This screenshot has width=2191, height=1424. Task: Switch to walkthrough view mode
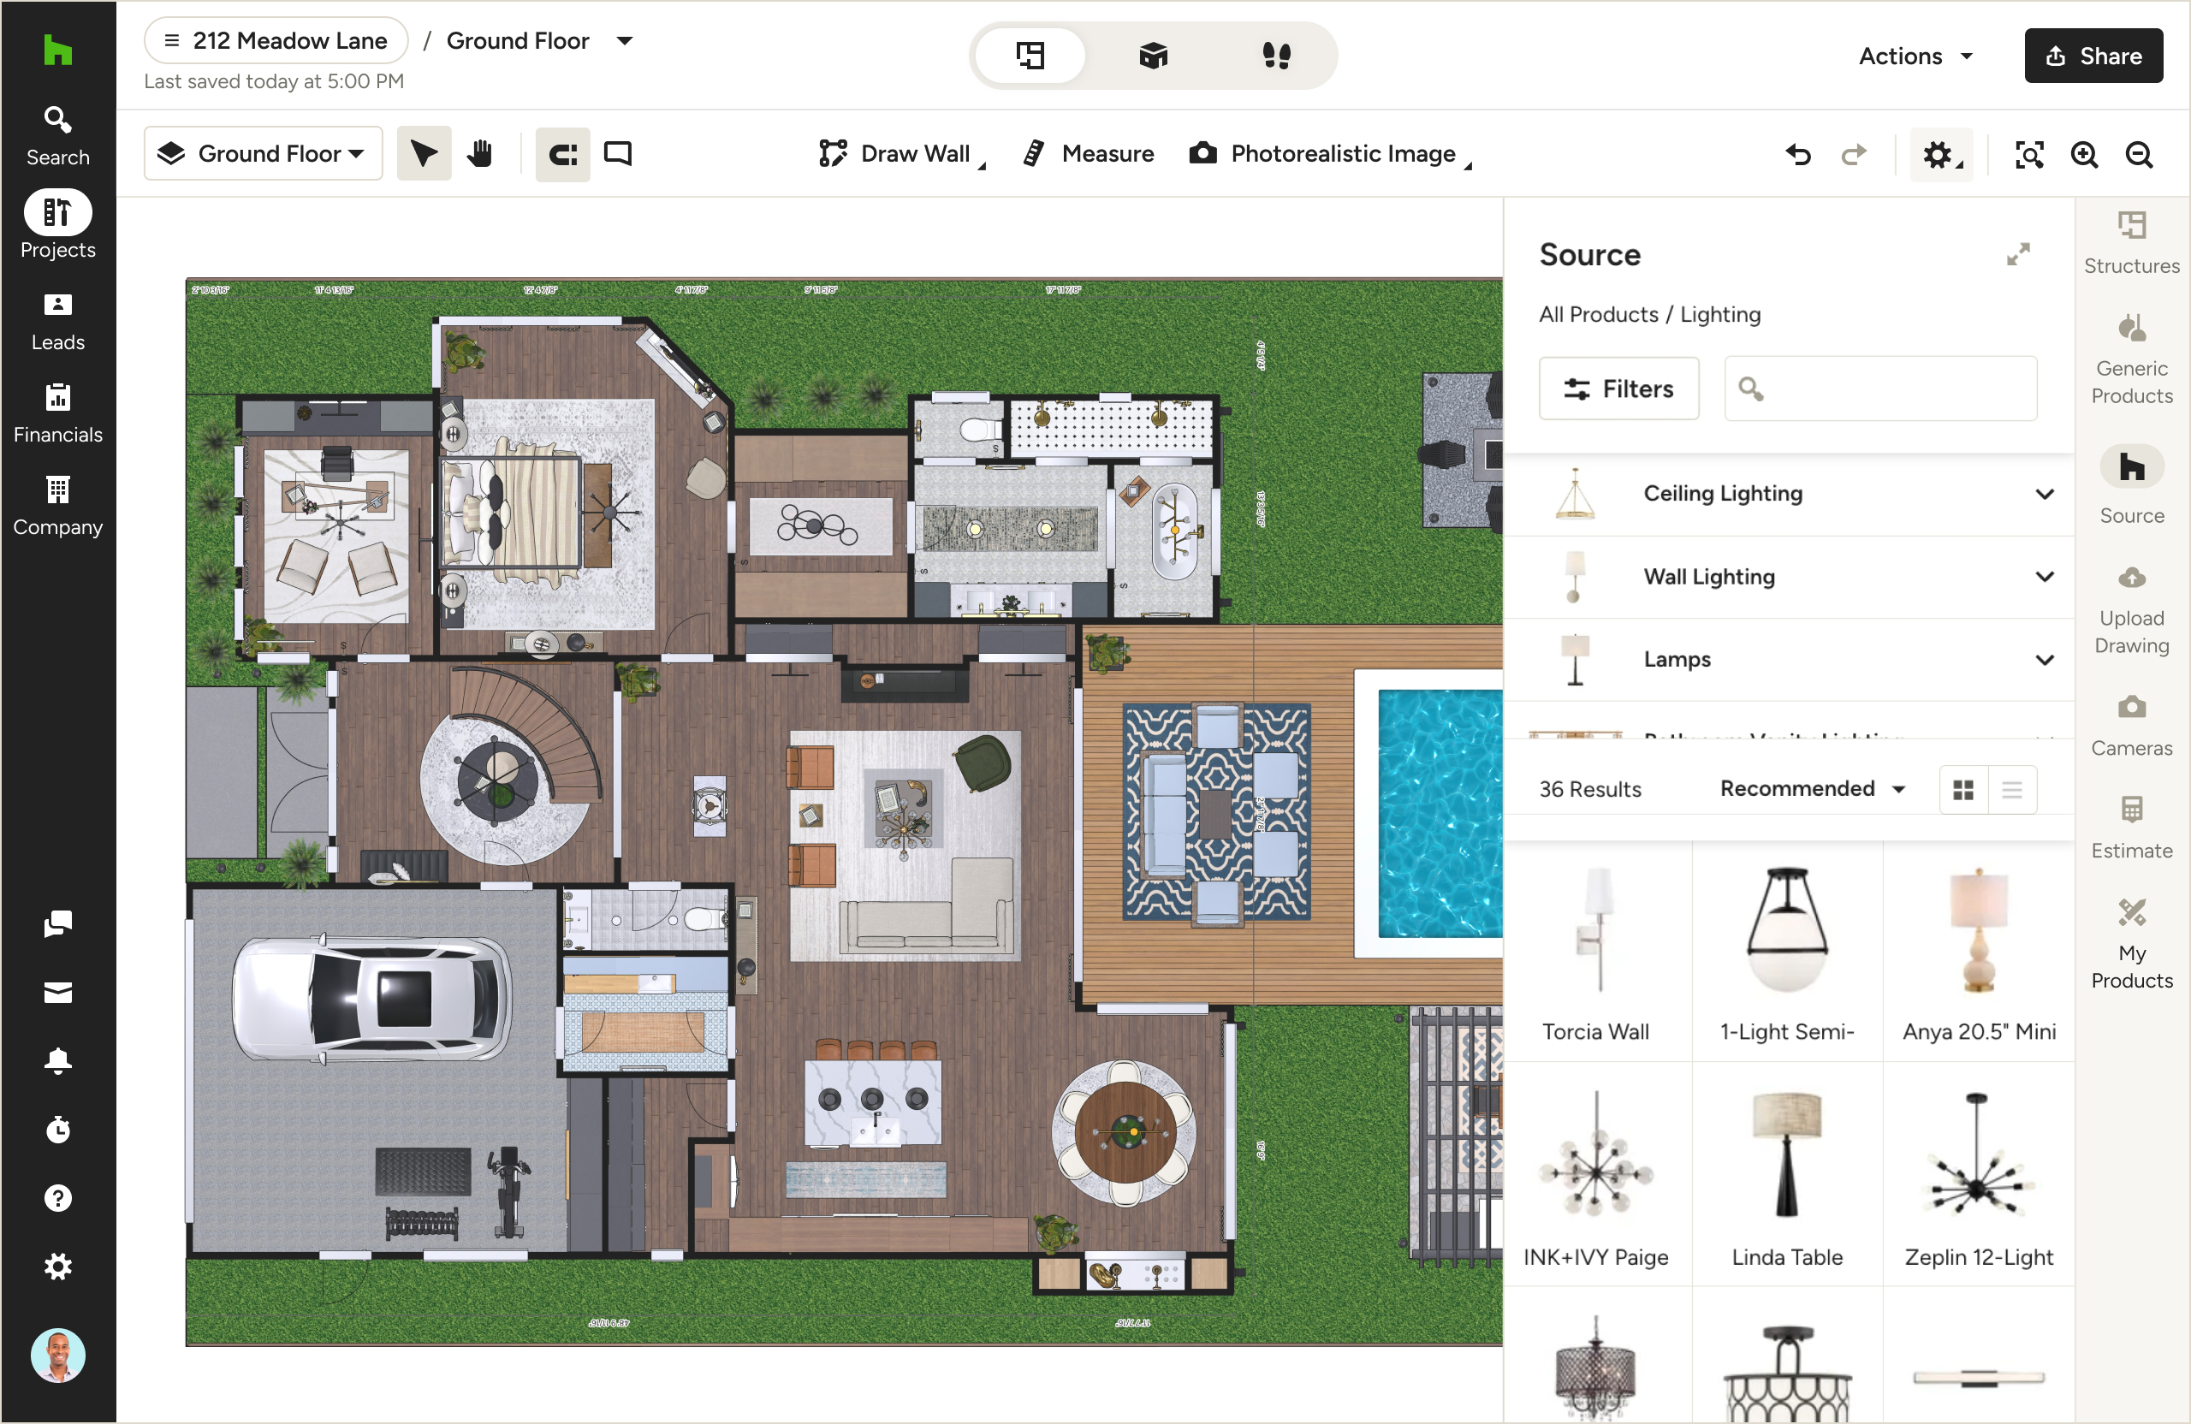[x=1279, y=56]
